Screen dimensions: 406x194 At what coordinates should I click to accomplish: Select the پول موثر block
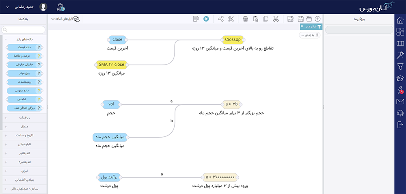[x=24, y=73]
